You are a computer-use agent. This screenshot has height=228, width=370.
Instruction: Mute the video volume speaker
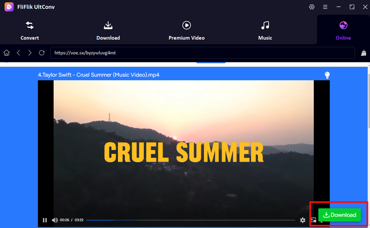point(55,220)
